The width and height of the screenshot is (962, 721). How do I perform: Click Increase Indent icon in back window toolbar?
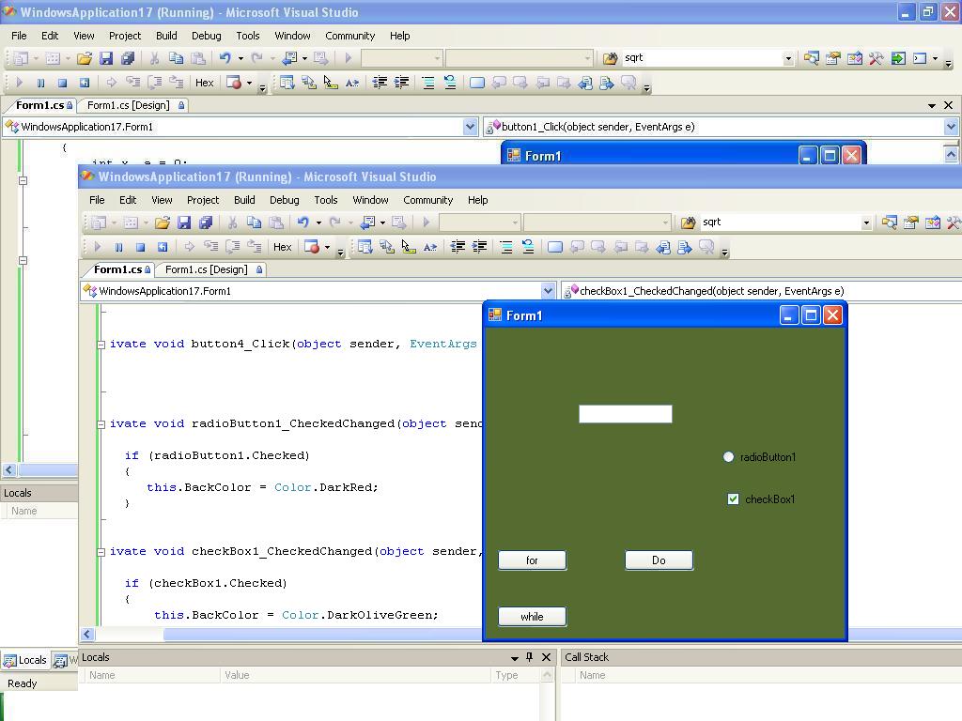pos(401,83)
